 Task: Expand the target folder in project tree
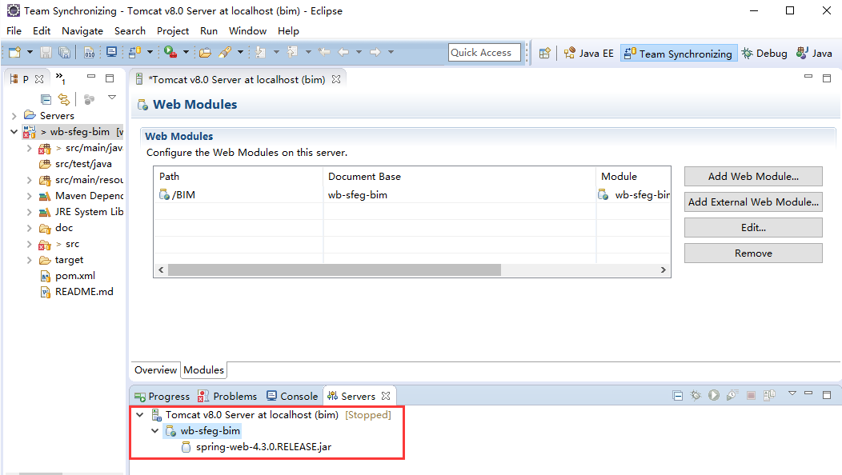click(29, 260)
